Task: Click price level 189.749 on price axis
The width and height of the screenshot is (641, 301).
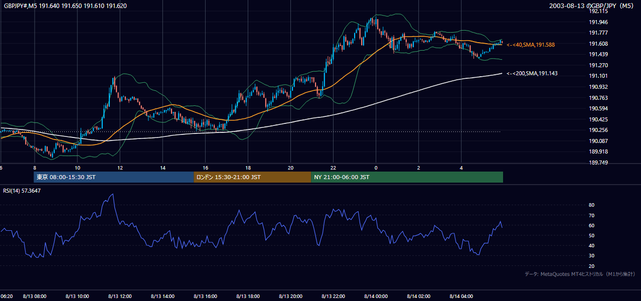Action: pos(598,163)
